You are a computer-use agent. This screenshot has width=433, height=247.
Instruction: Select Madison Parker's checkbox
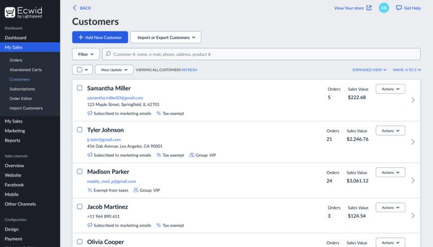coord(79,172)
